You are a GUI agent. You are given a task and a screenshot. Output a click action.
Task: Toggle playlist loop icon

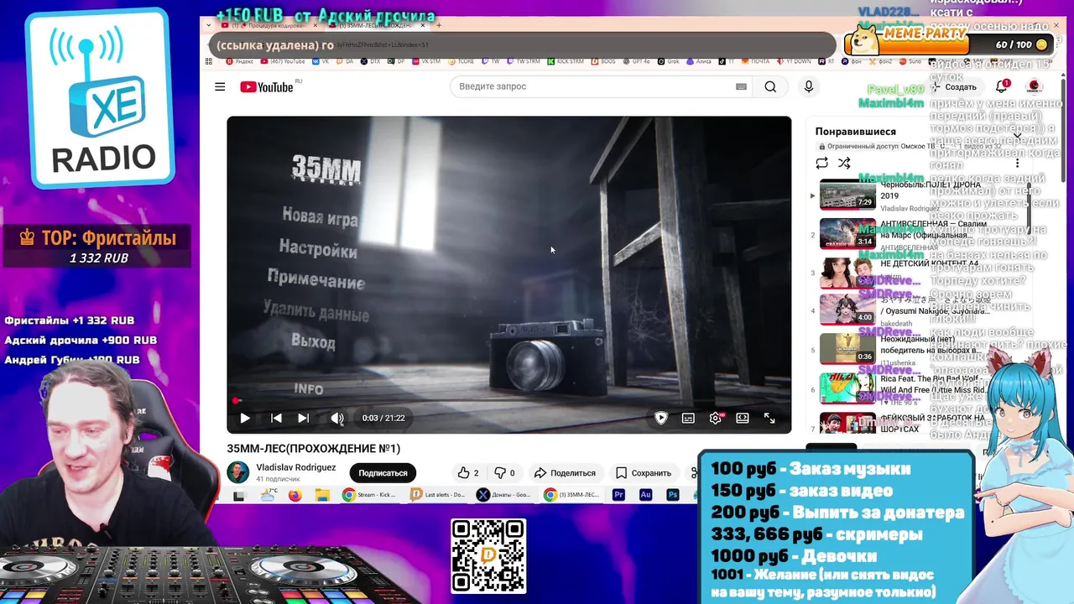(x=822, y=164)
